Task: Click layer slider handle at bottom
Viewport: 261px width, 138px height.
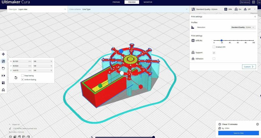Action: click(154, 137)
